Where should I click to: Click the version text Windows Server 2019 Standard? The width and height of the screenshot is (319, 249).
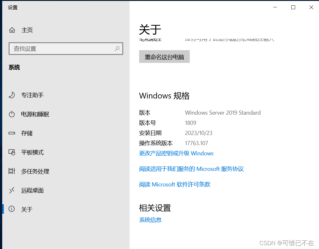click(x=223, y=113)
